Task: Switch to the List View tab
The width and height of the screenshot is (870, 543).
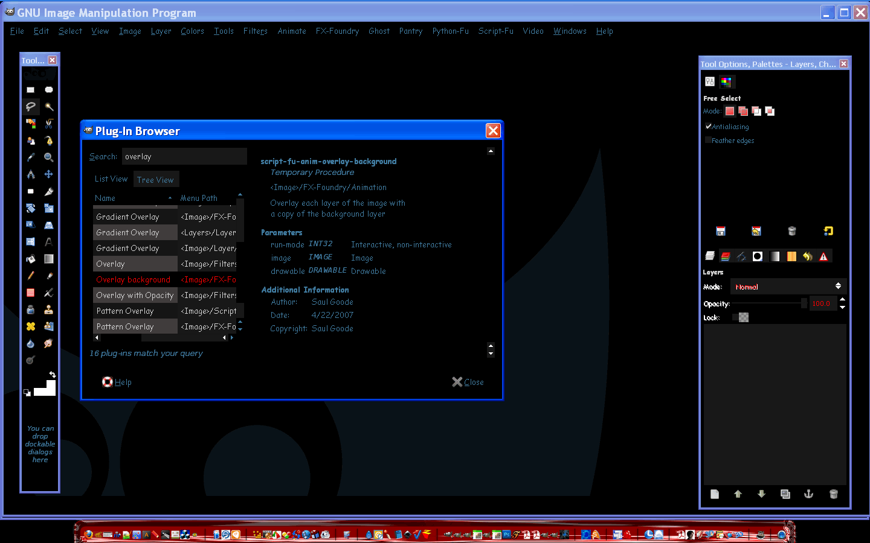Action: (111, 179)
